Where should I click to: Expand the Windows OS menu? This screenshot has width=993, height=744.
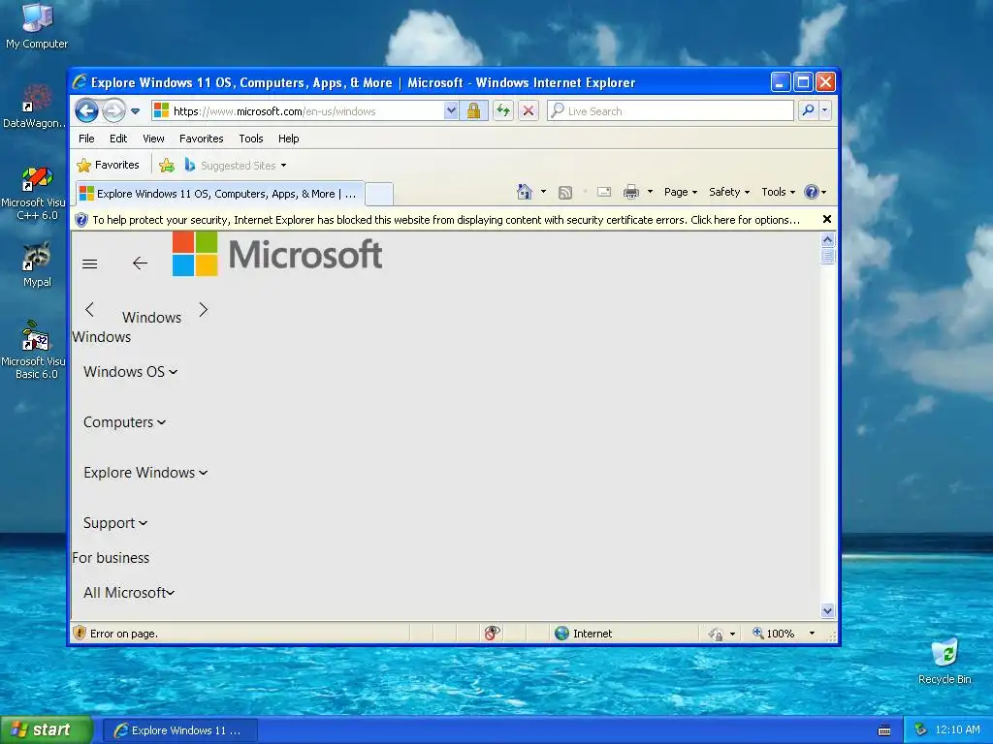click(131, 372)
